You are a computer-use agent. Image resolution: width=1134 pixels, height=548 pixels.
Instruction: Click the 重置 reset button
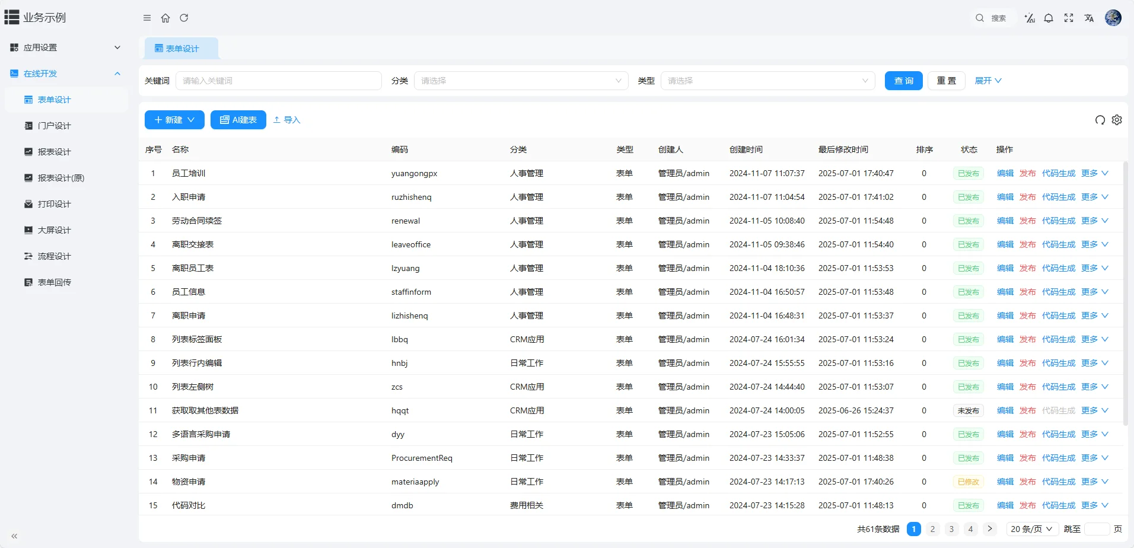(x=947, y=81)
